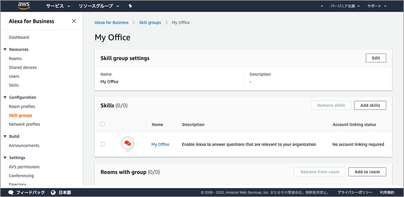404x197 pixels.
Task: Click the feedback speech bubble icon
Action: pyautogui.click(x=11, y=192)
